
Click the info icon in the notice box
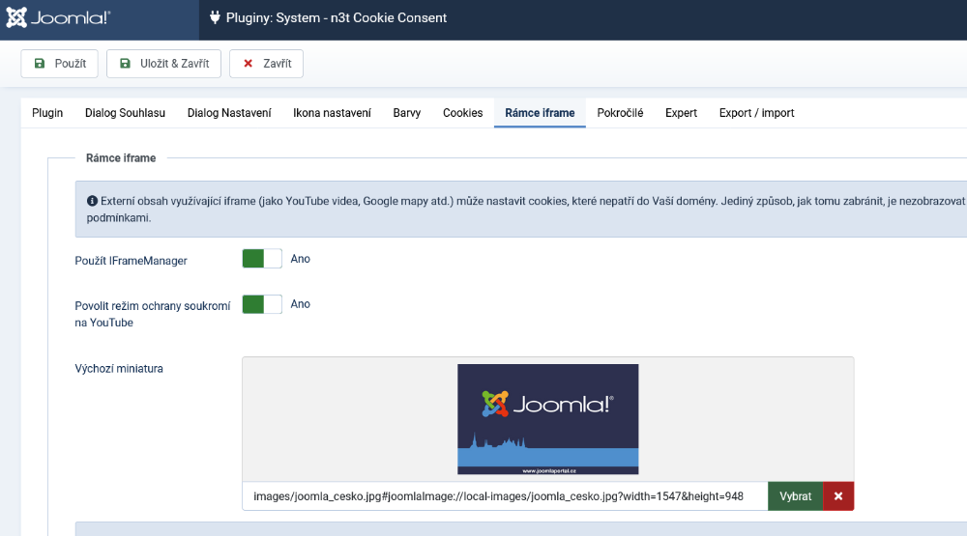(x=92, y=201)
